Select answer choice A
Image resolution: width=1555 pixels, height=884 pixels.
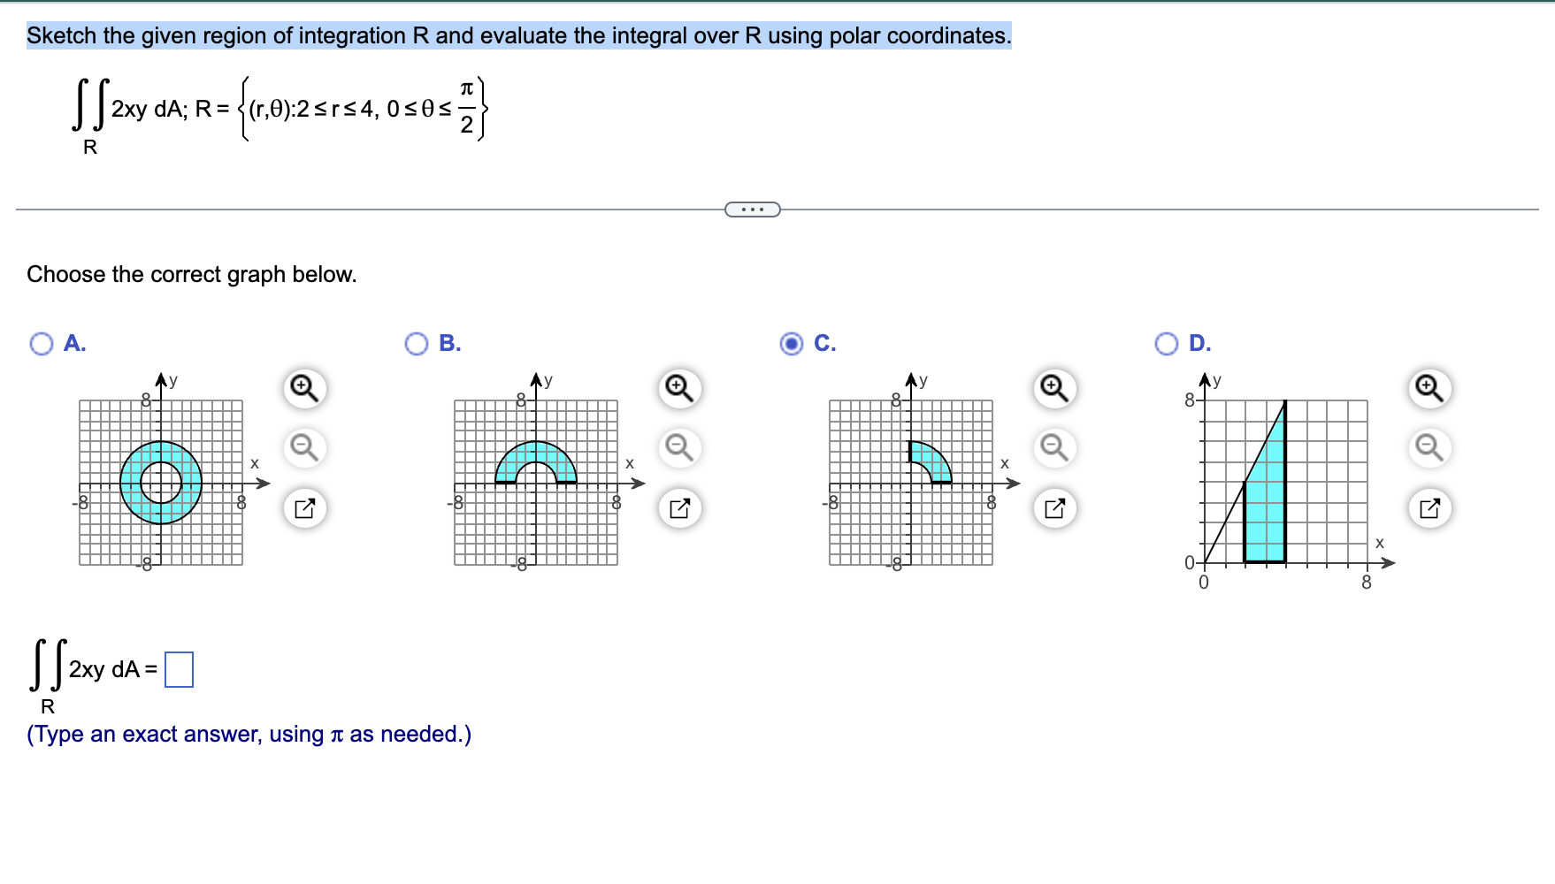point(42,343)
